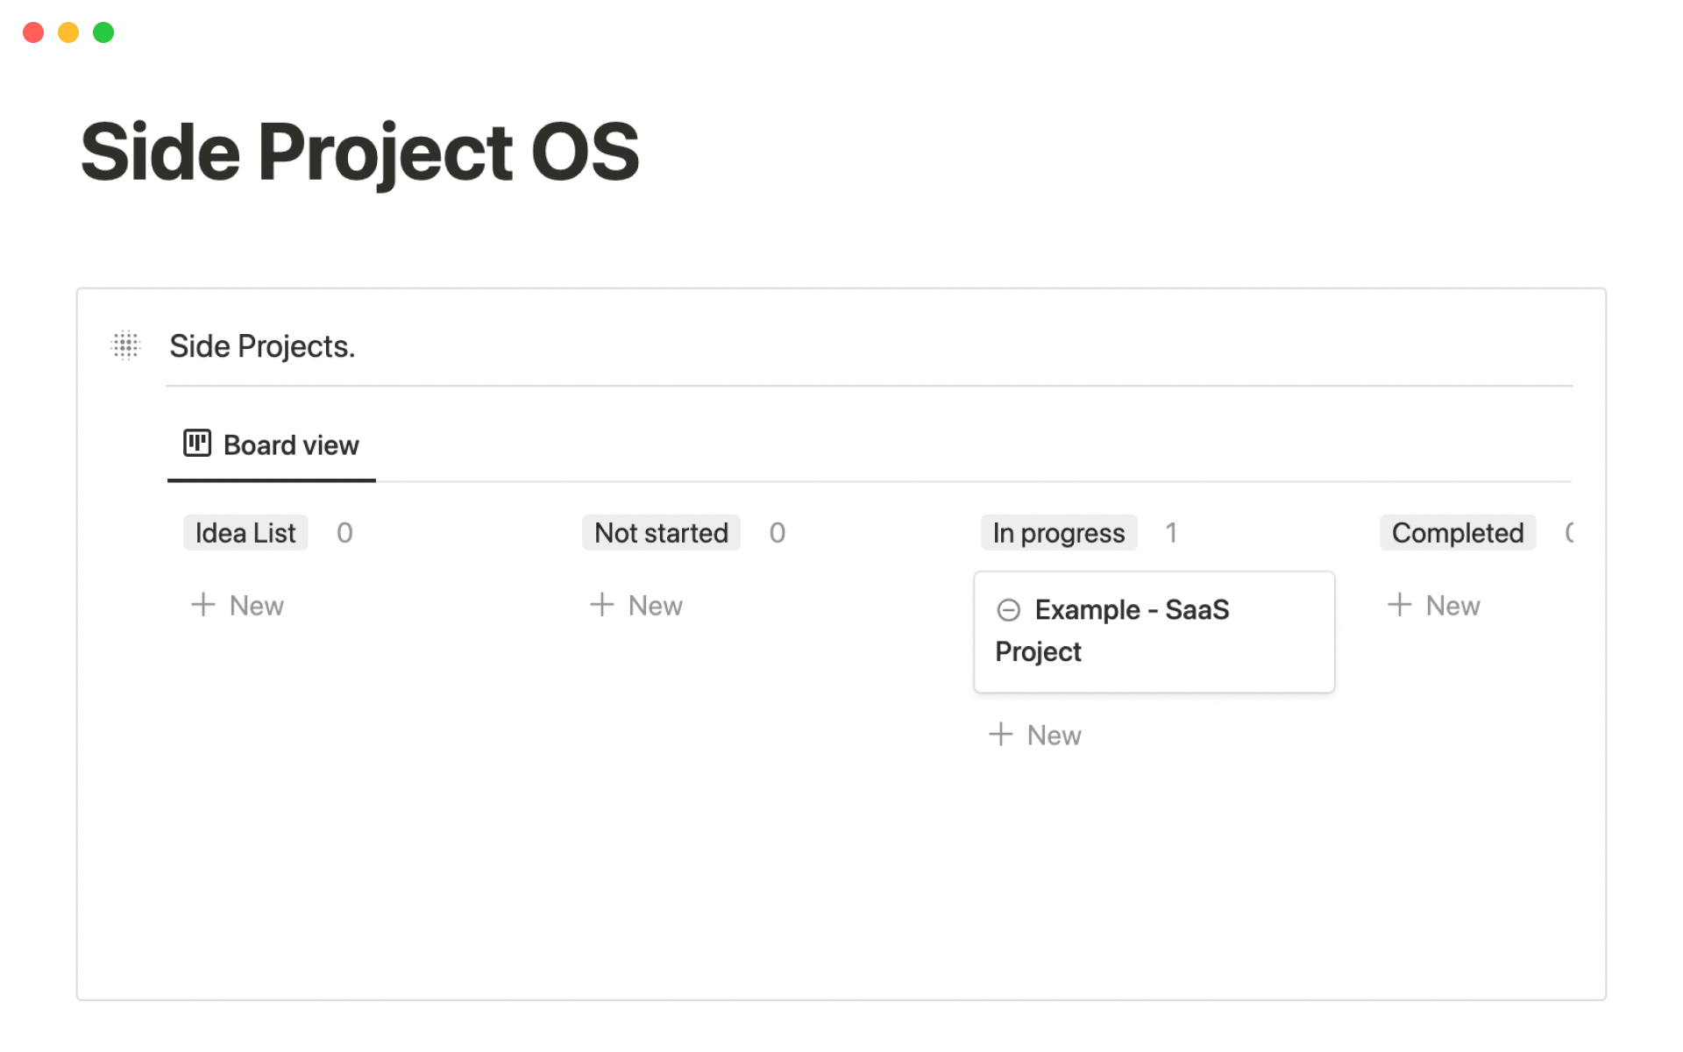
Task: Click the Side Project OS page title
Action: pyautogui.click(x=360, y=153)
